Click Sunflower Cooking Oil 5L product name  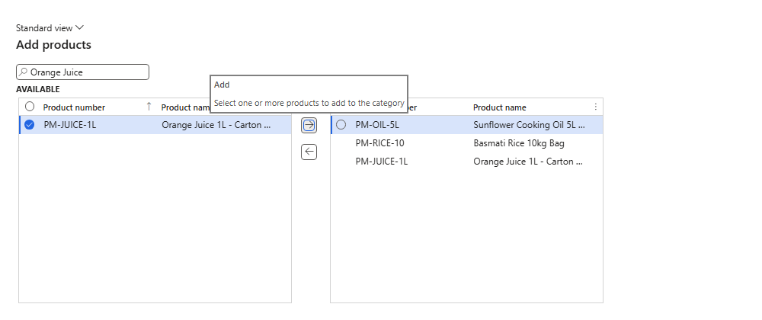[530, 125]
